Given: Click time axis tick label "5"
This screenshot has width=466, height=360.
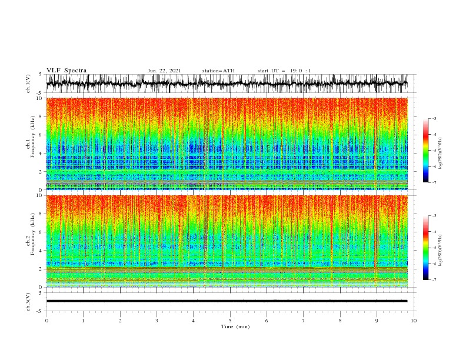Looking at the screenshot, I should pyautogui.click(x=230, y=321).
